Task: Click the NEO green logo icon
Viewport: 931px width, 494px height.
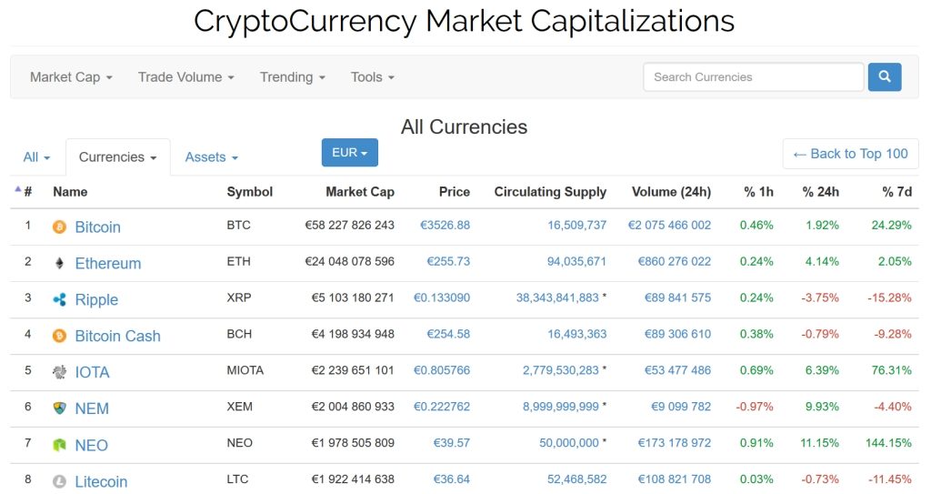Action: click(x=60, y=445)
